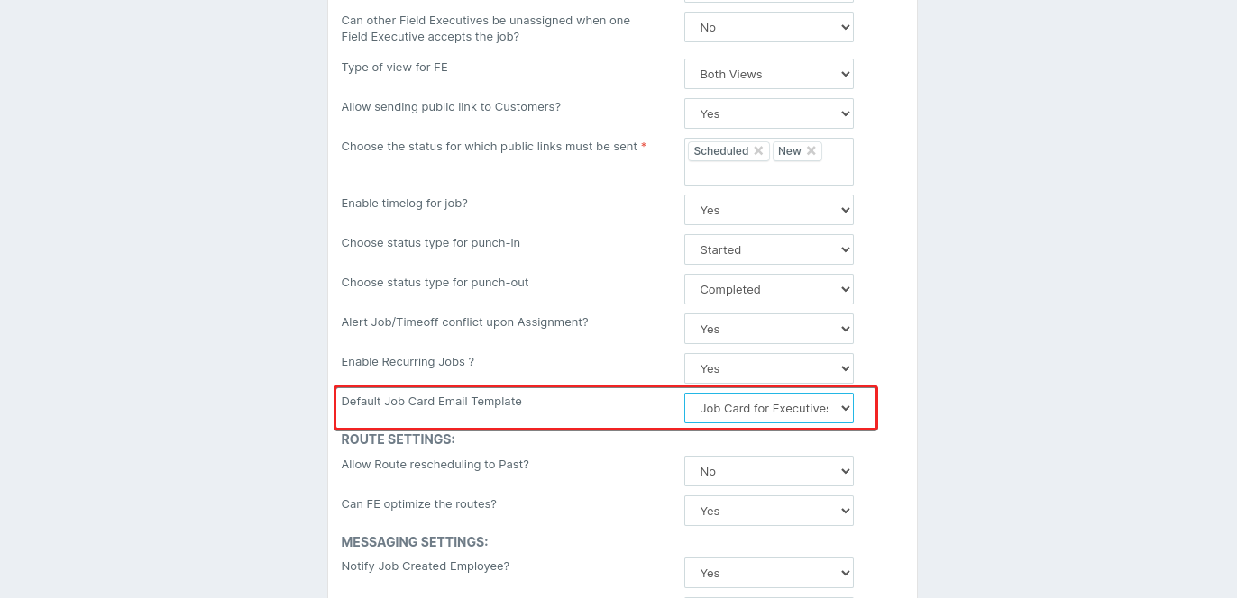Open the punch-out status type dropdown
1237x598 pixels.
[x=768, y=290]
